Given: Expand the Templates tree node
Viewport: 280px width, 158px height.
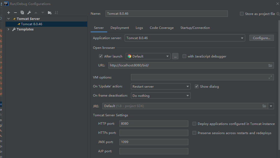Looking at the screenshot, I should (8, 29).
